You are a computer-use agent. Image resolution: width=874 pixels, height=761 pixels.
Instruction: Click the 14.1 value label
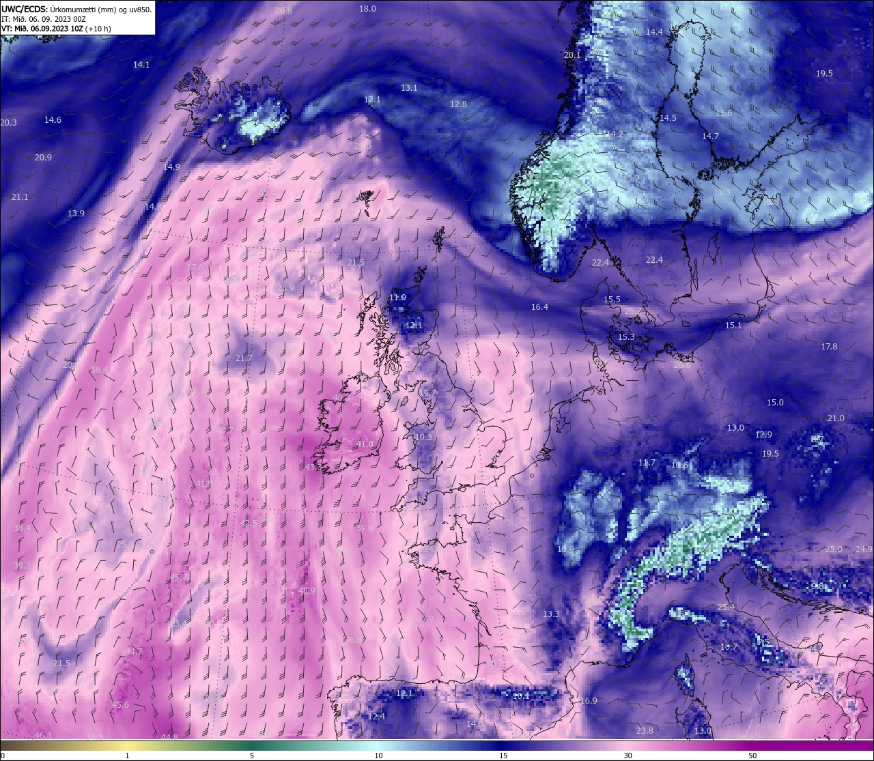point(141,65)
